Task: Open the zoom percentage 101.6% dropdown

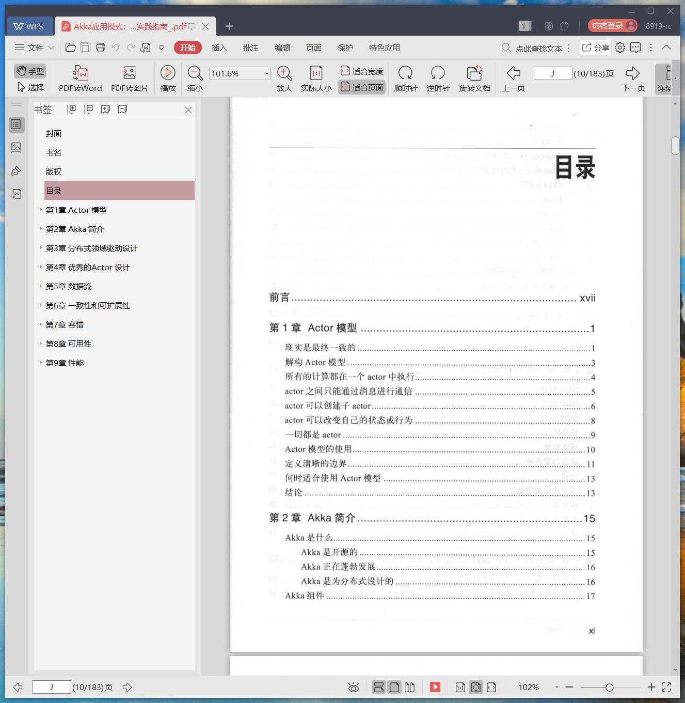Action: (x=267, y=73)
